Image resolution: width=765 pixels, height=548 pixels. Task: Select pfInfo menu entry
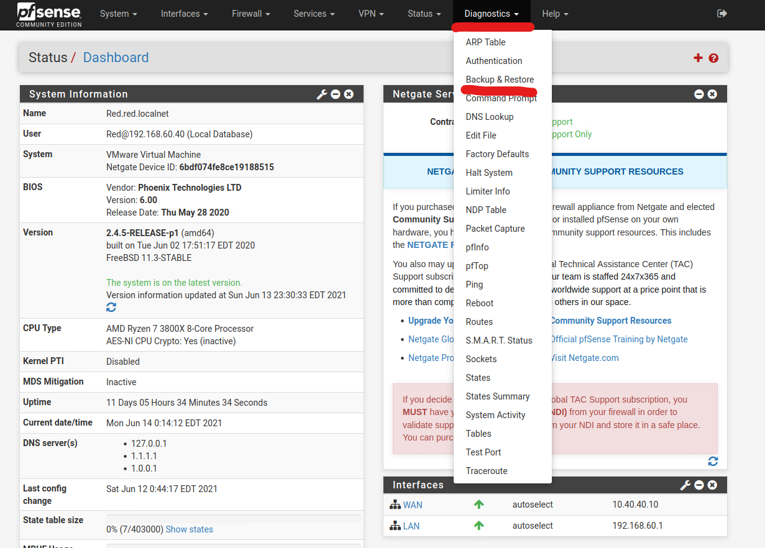pos(477,247)
